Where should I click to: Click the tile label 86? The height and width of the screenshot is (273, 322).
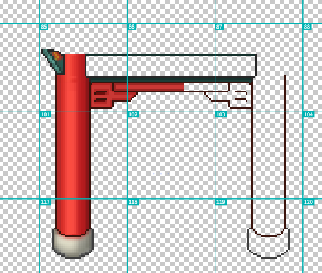click(x=131, y=27)
